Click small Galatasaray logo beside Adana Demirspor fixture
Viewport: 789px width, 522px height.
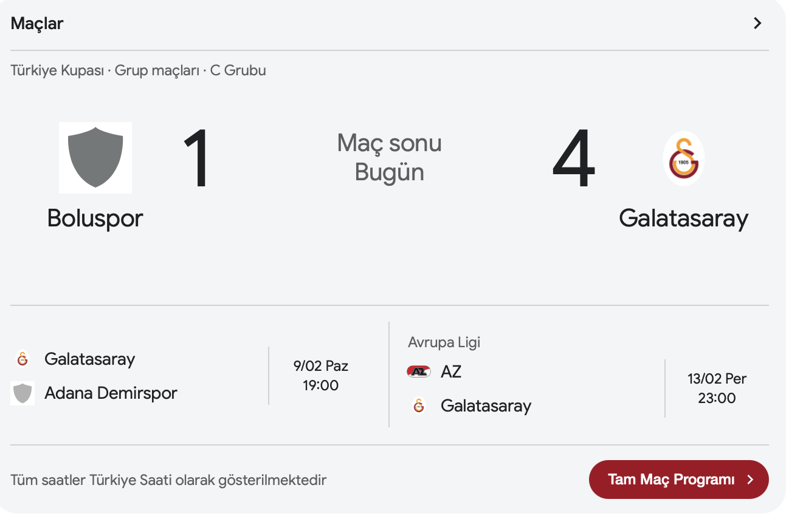[22, 359]
